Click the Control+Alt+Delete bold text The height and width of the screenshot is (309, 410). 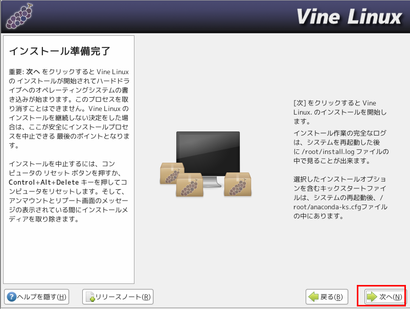coord(43,182)
